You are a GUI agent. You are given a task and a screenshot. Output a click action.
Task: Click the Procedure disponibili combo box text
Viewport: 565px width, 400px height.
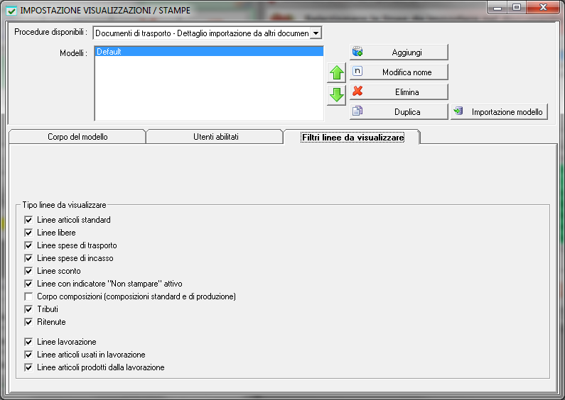click(x=202, y=33)
